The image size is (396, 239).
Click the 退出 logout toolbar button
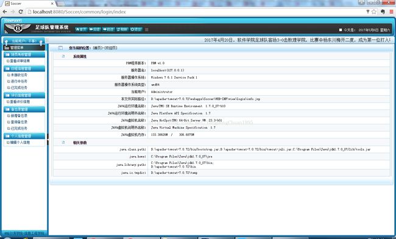[x=136, y=29]
